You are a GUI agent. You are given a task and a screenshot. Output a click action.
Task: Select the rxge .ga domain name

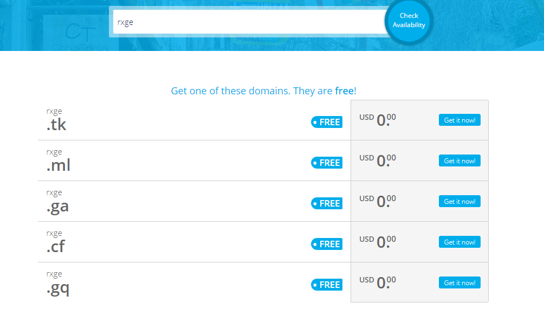(x=57, y=202)
